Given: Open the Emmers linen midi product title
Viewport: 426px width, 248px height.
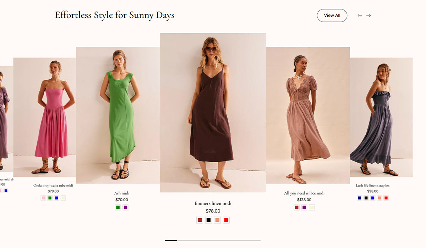Looking at the screenshot, I should tap(213, 203).
